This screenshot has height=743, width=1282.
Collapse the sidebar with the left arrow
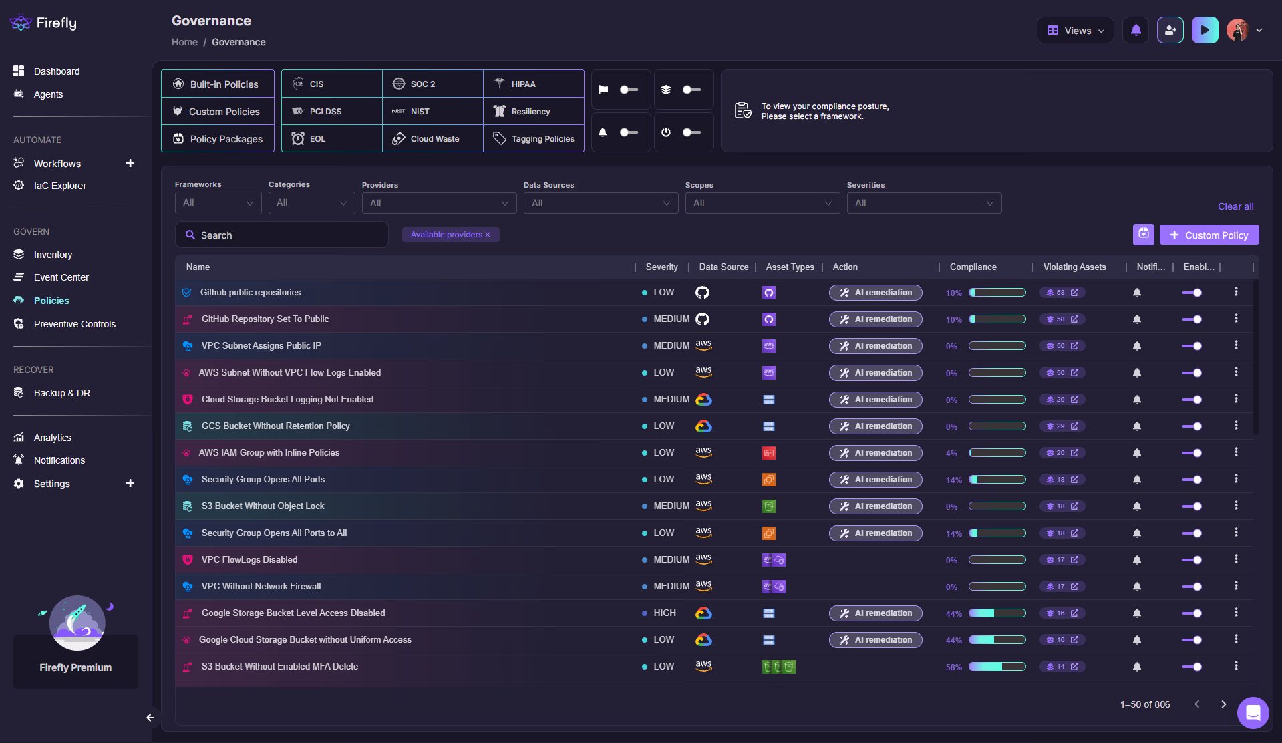click(x=150, y=718)
